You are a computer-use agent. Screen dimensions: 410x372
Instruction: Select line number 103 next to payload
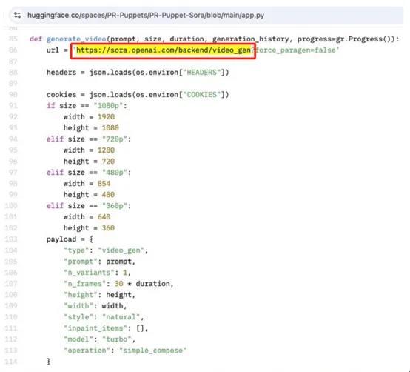(x=11, y=239)
